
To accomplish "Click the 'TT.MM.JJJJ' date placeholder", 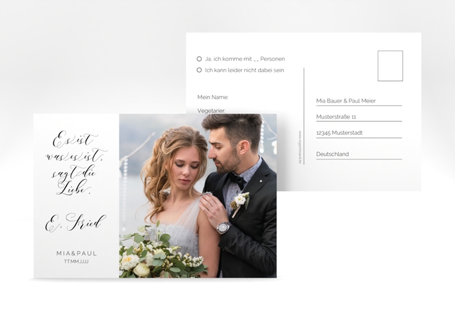I will tap(76, 262).
